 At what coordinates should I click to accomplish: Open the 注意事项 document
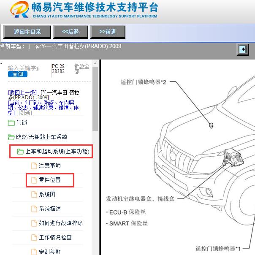pyautogui.click(x=50, y=165)
